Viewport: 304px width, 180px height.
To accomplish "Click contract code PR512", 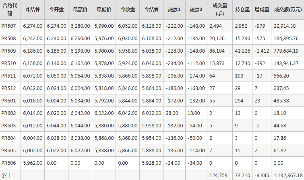I will [x=8, y=88].
